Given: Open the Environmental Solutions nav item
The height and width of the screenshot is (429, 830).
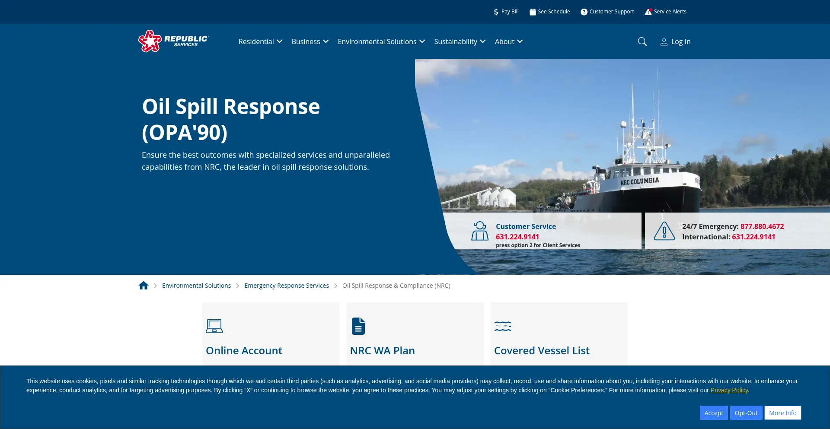Looking at the screenshot, I should tap(377, 41).
